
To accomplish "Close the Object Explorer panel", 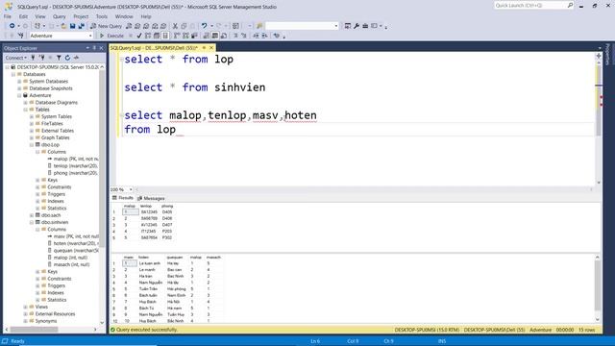I will tap(101, 48).
